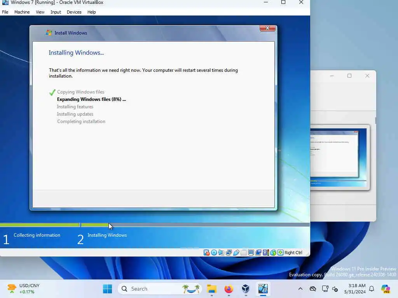Viewport: 398px width, 298px height.
Task: Open the View menu
Action: pos(40,12)
